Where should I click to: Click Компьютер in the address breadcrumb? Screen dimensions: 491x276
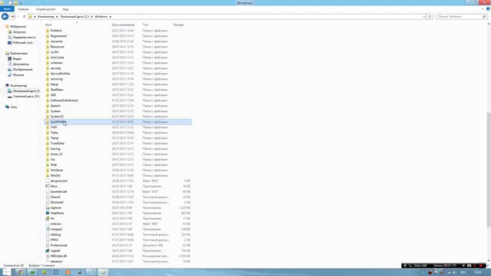46,16
